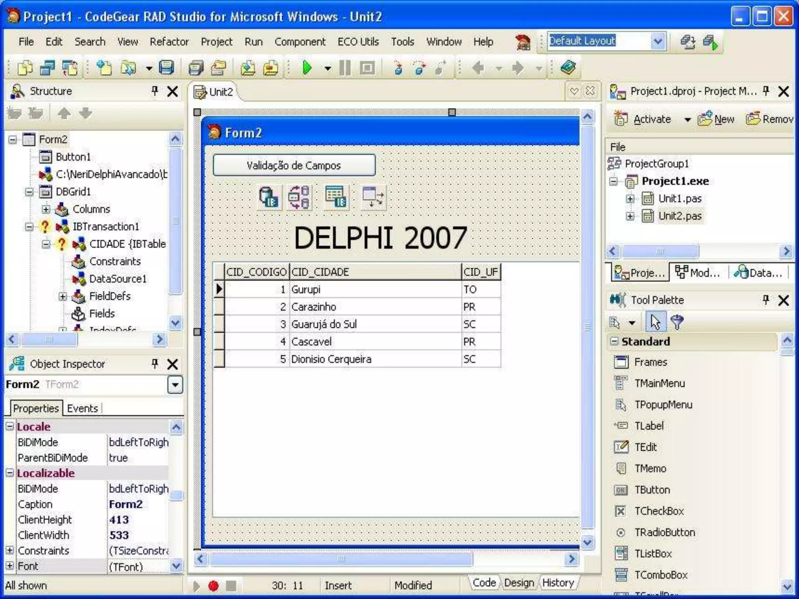799x599 pixels.
Task: Click the Save disk toolbar icon
Action: [x=167, y=68]
